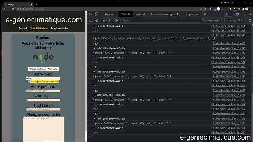Select the inspect element picker icon
Viewport: 253px width, 142px height.
[x=91, y=15]
